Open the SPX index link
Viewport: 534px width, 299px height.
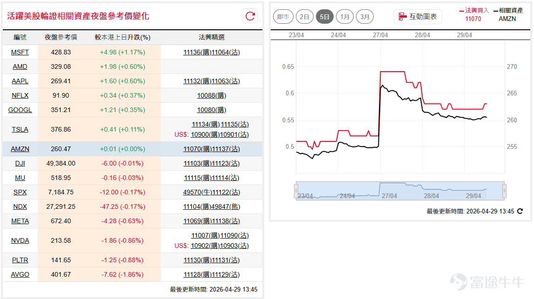(x=20, y=193)
